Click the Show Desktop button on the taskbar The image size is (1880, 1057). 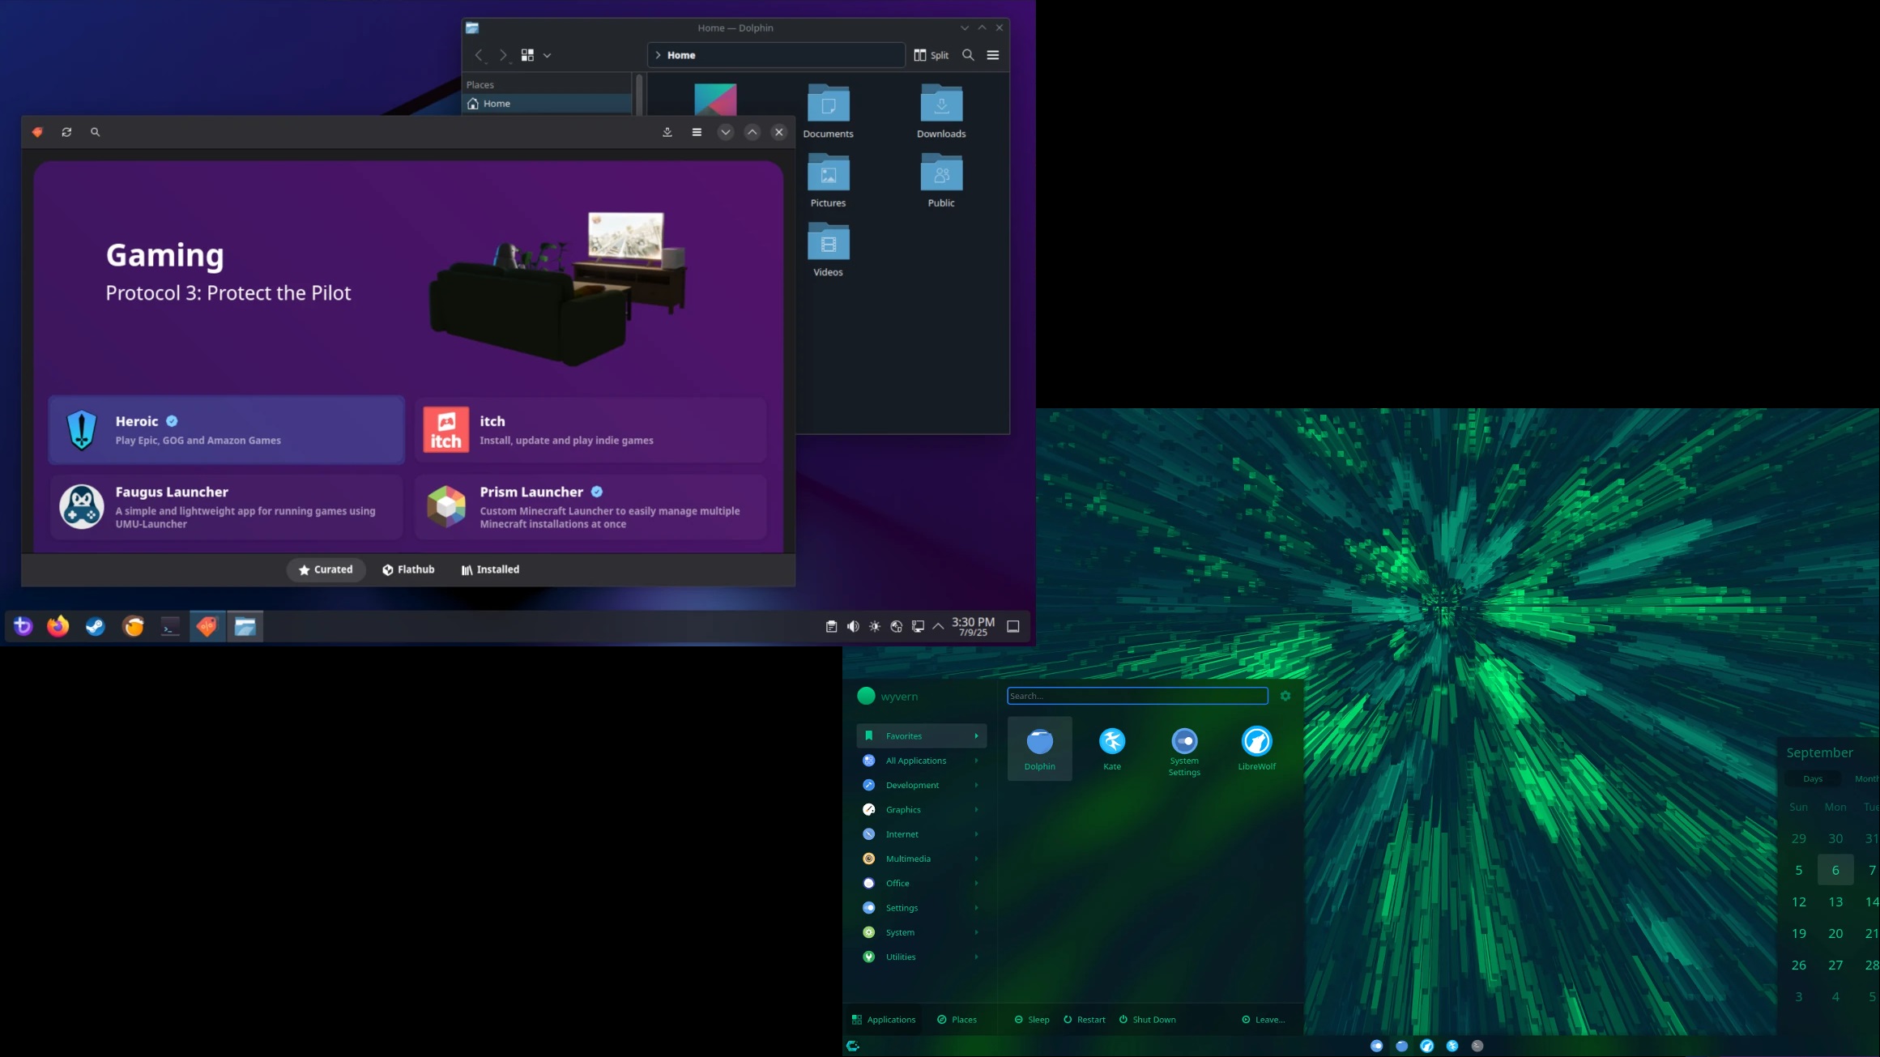pos(1012,626)
